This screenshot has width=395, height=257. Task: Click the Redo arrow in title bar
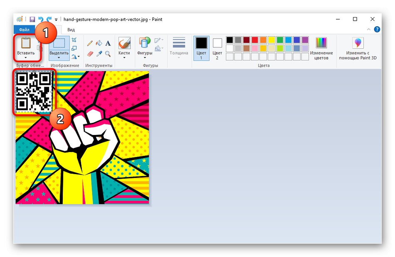[x=49, y=20]
